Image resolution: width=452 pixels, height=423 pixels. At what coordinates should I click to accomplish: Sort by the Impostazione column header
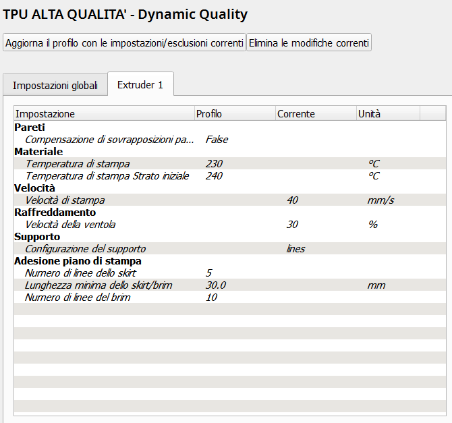[104, 113]
